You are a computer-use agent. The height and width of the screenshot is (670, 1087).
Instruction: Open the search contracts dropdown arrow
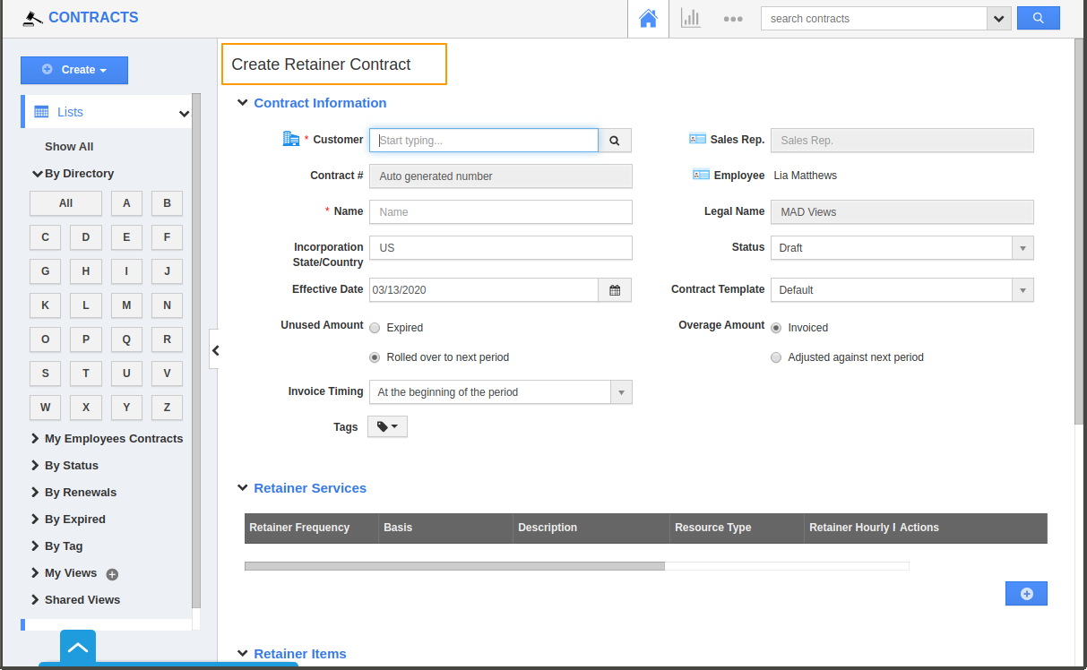(x=999, y=19)
